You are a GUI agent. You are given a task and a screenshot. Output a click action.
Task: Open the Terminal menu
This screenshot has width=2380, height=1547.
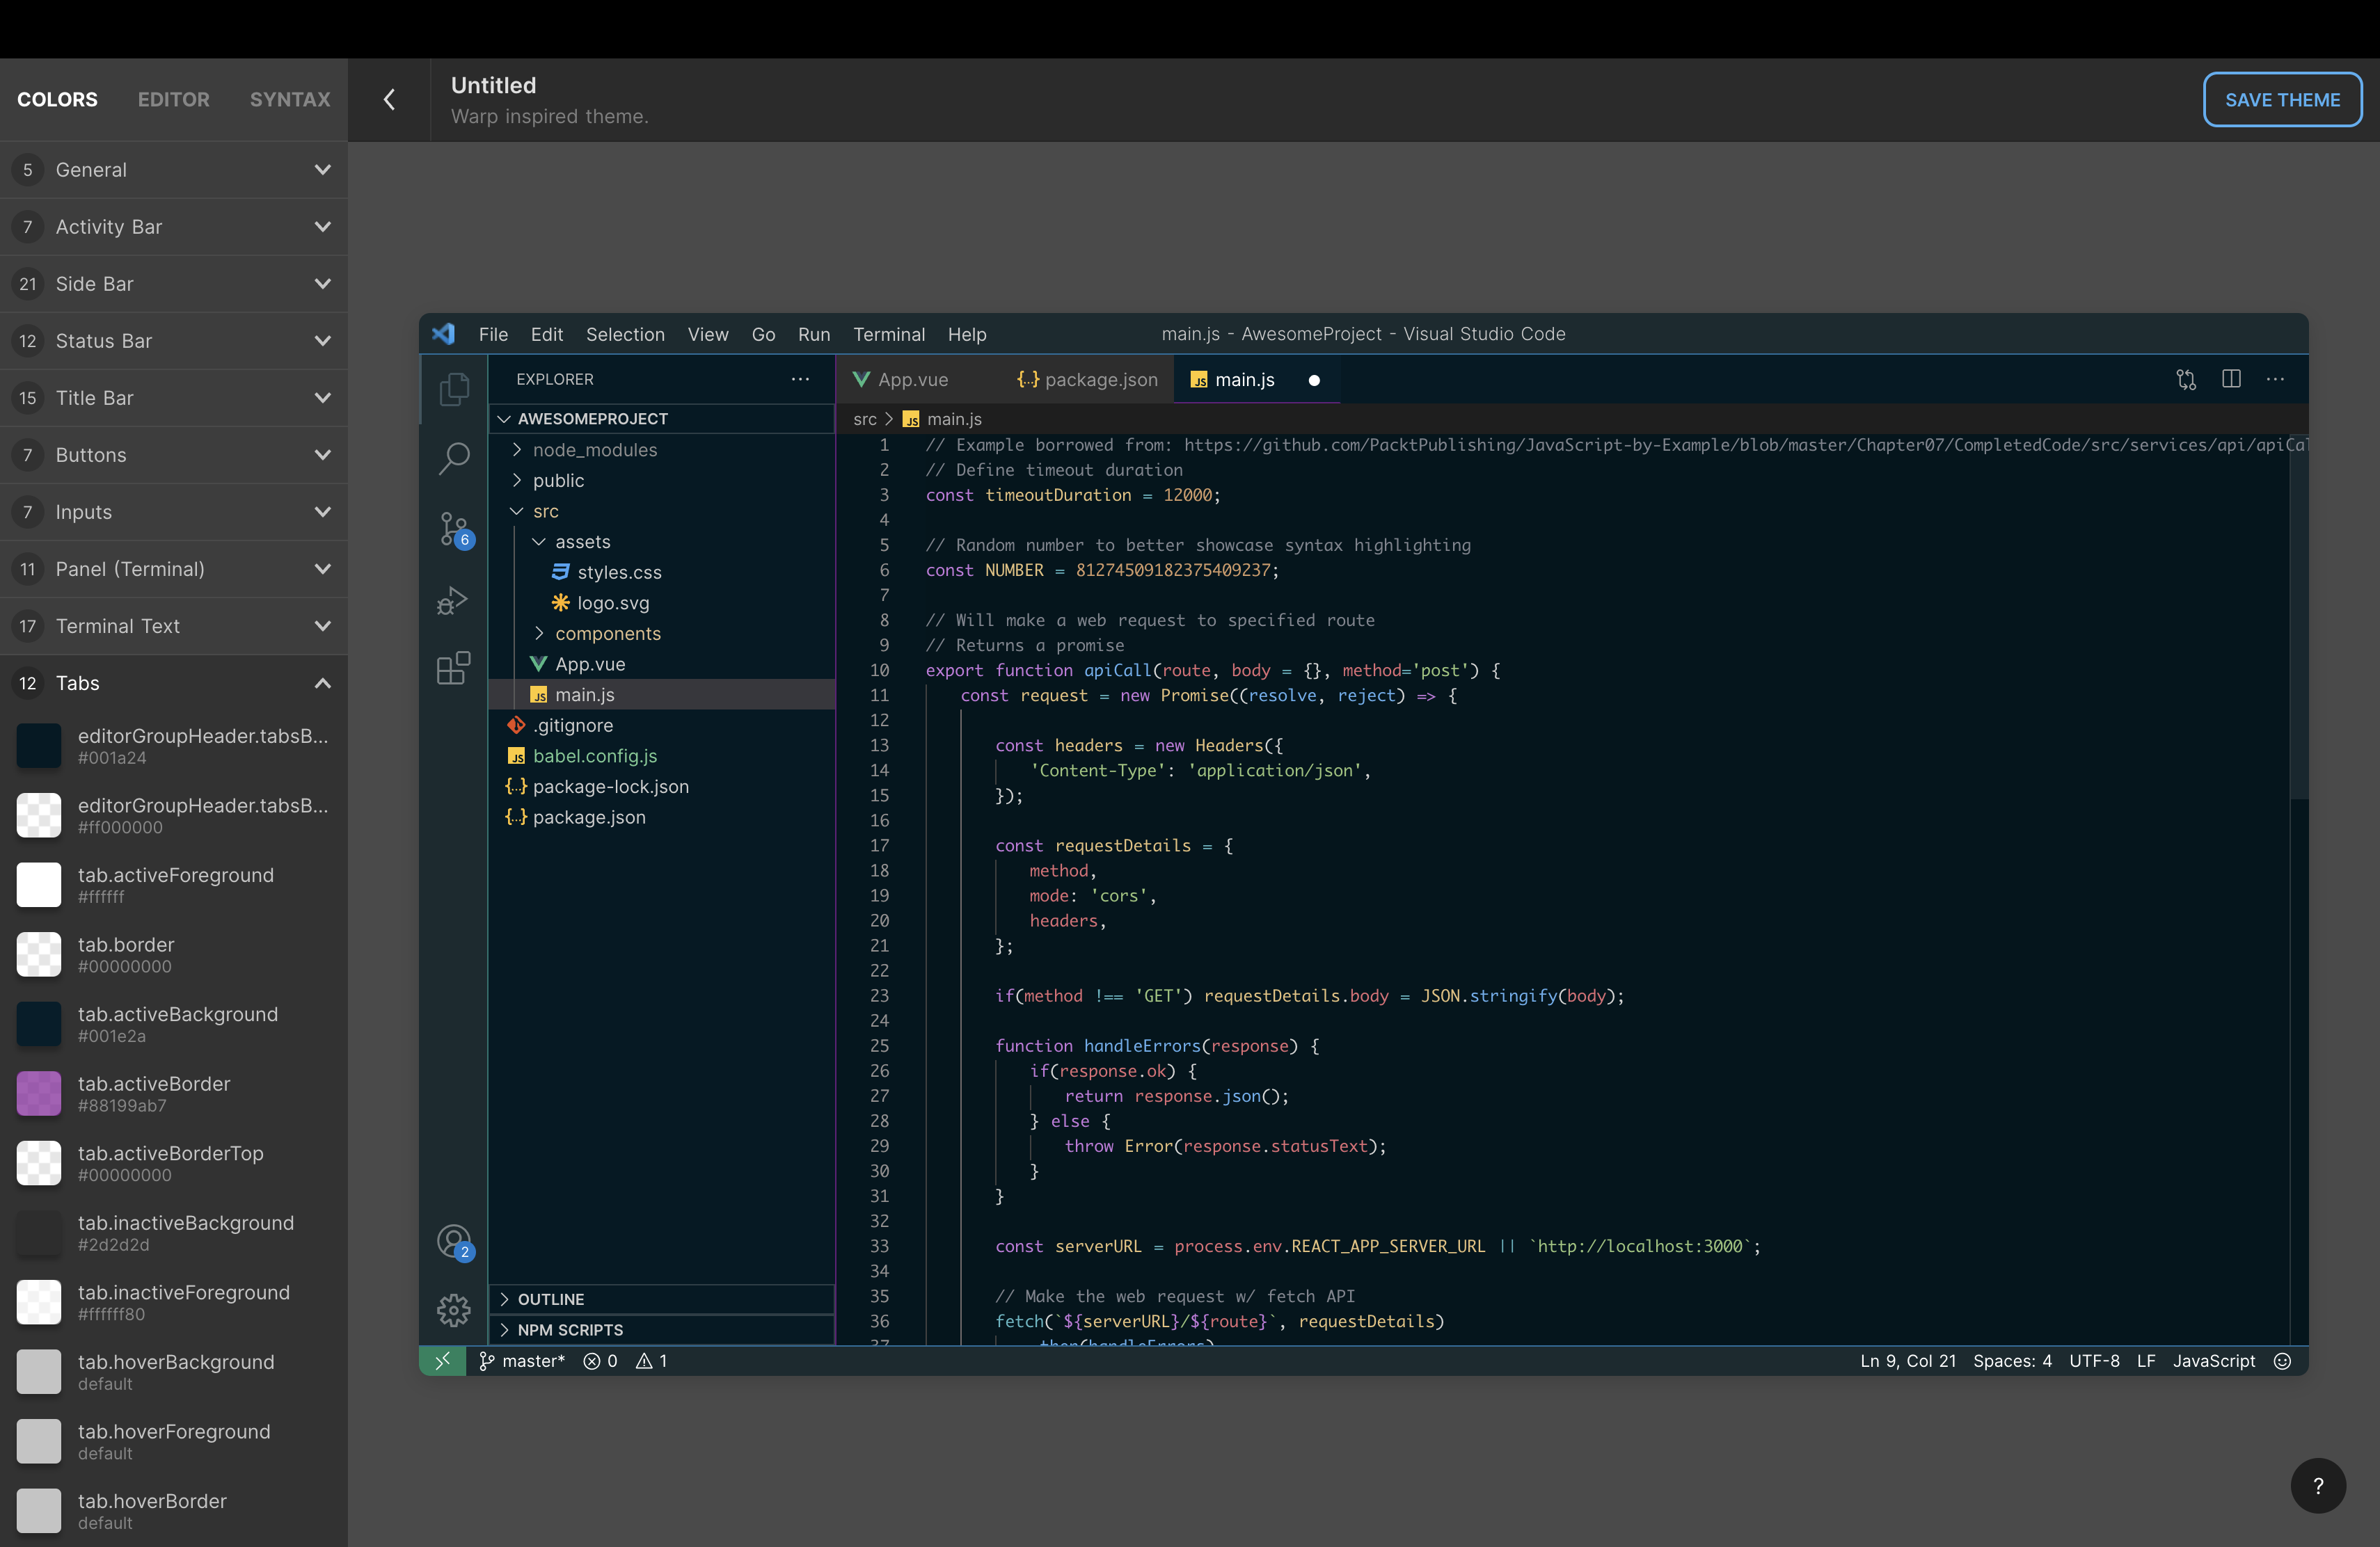tap(888, 334)
